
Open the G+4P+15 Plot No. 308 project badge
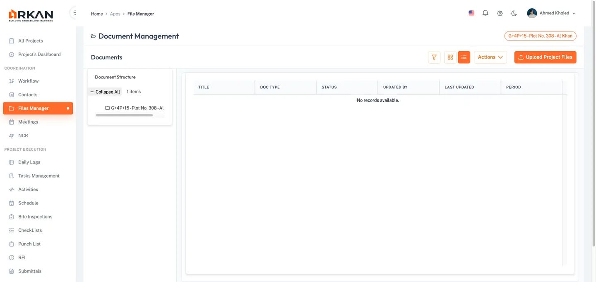pos(540,36)
